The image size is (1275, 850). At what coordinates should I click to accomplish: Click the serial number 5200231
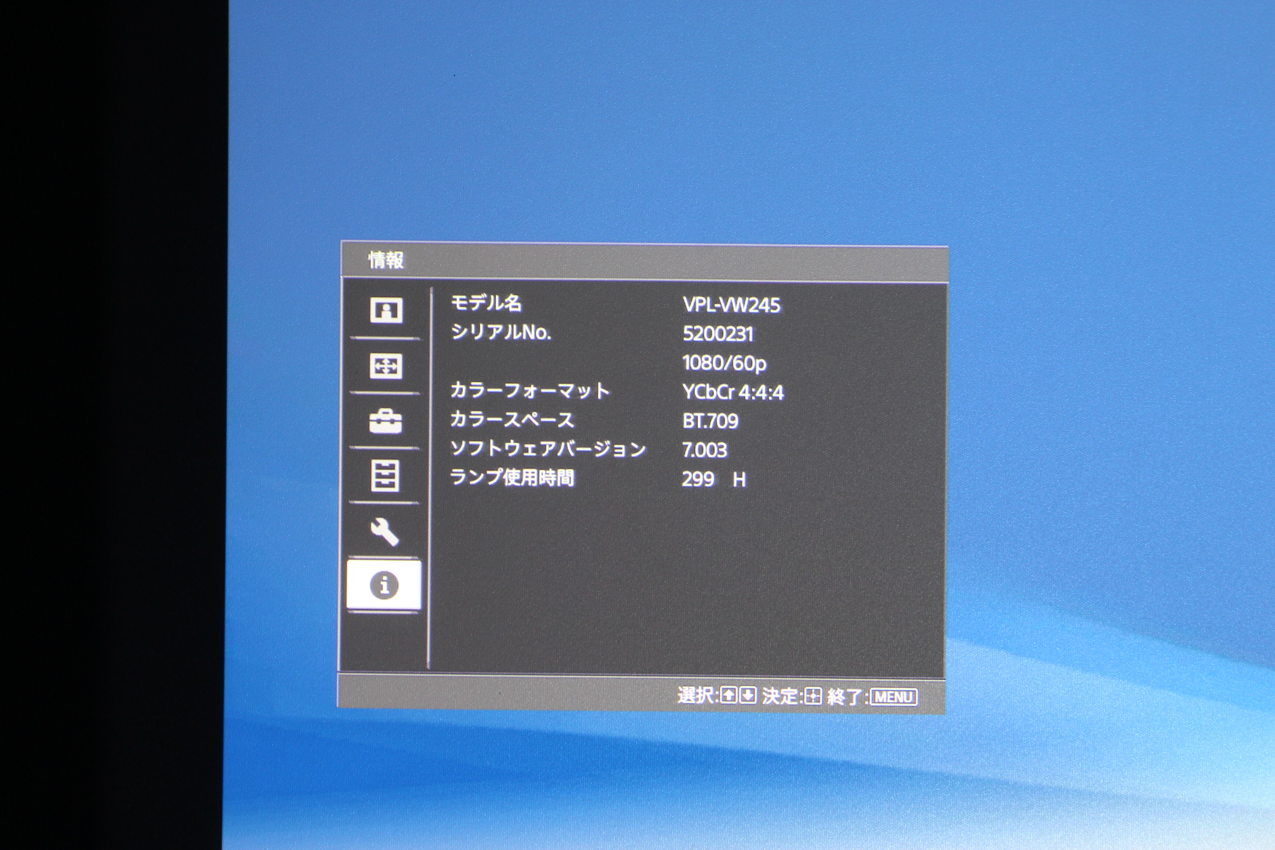(718, 334)
